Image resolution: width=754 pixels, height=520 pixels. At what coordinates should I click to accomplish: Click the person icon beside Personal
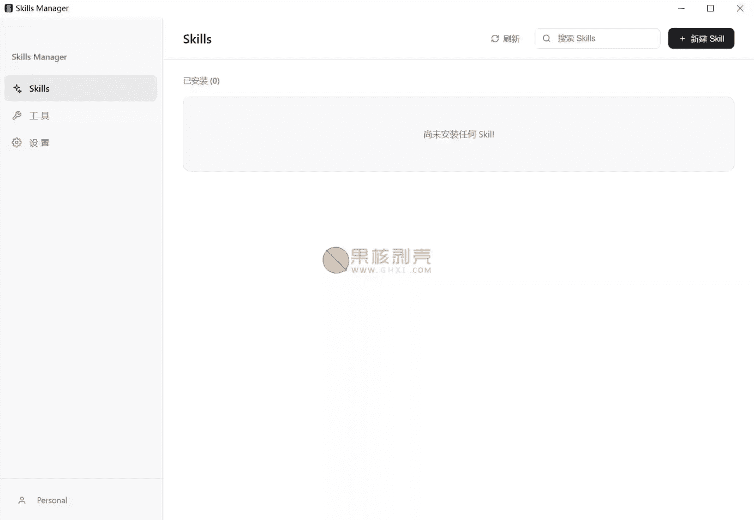(22, 500)
